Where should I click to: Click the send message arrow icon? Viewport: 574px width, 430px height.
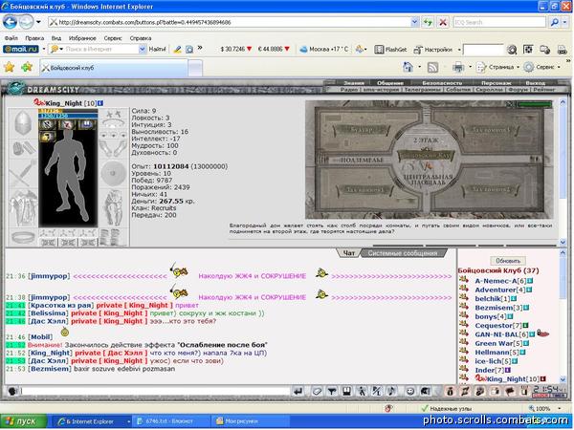click(298, 391)
